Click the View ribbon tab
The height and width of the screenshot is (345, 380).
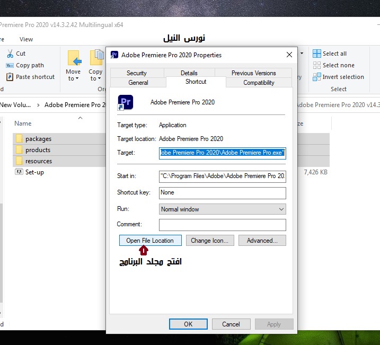[x=26, y=39]
